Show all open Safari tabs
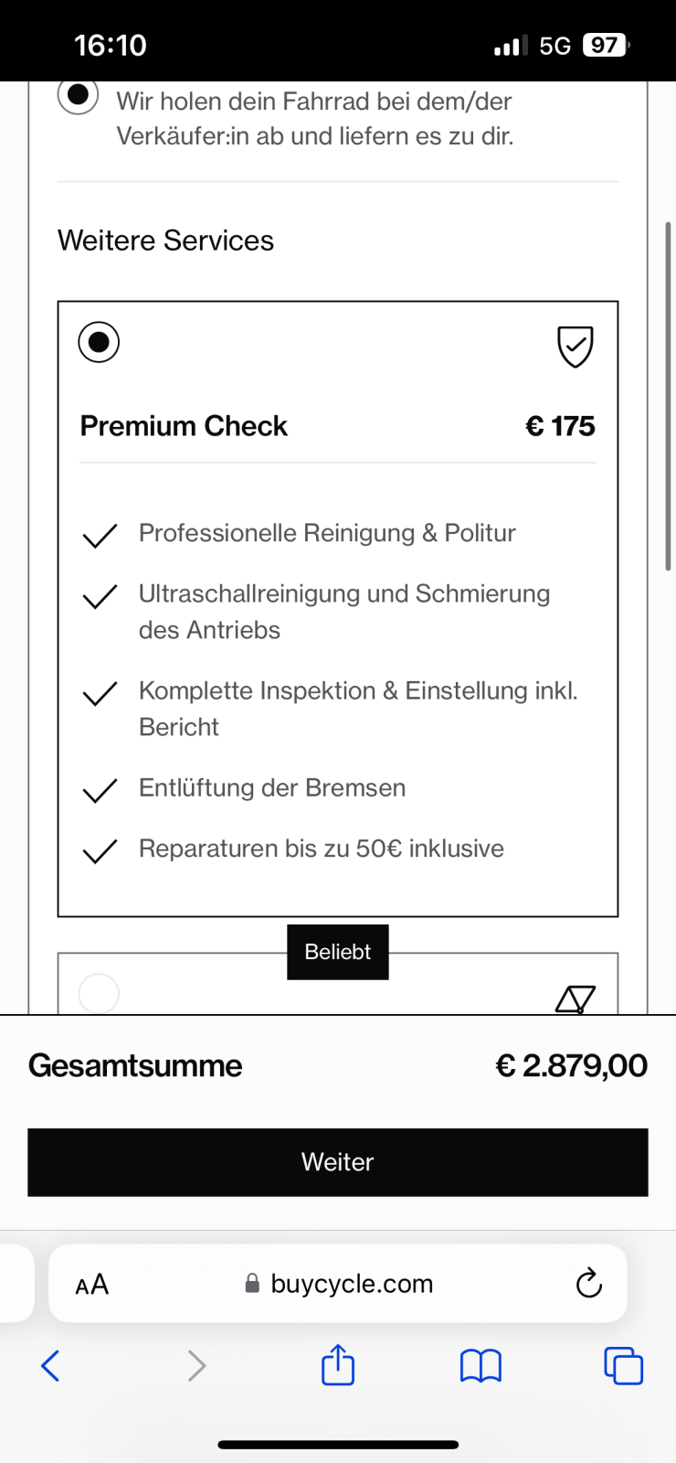 623,1366
